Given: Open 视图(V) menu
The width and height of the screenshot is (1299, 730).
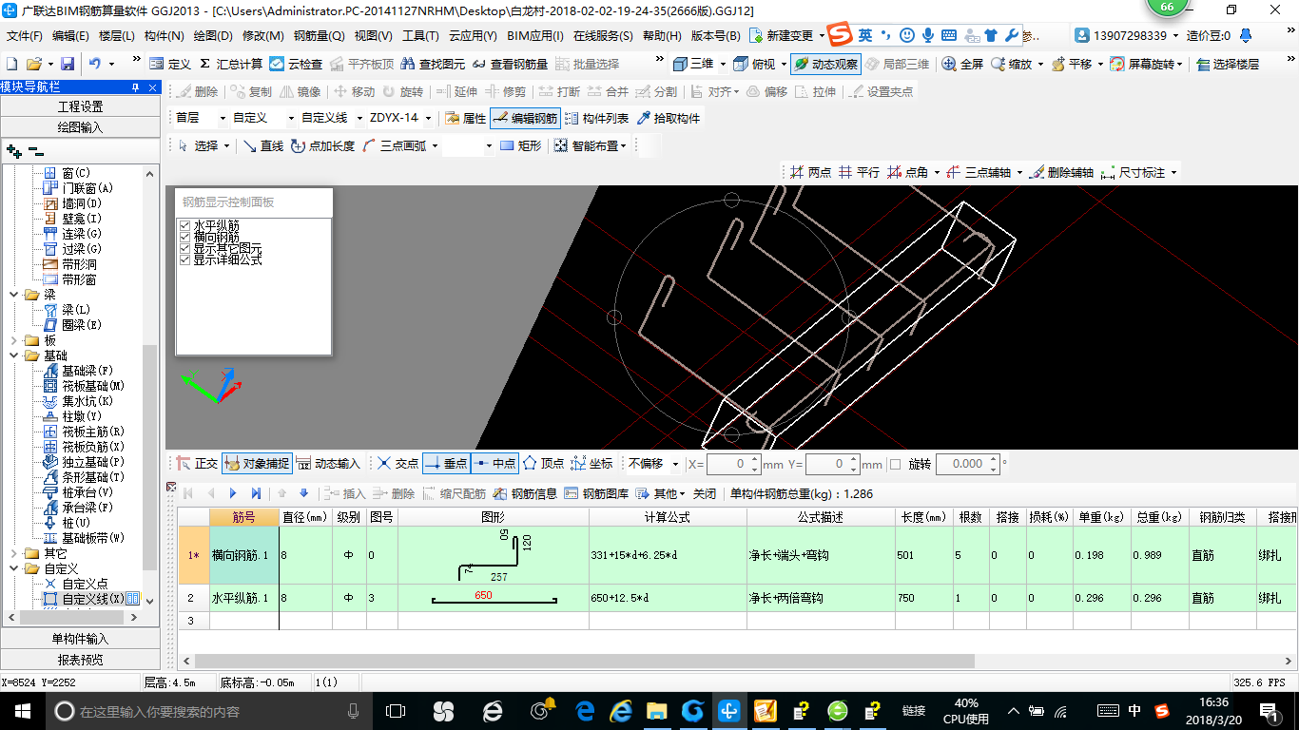Looking at the screenshot, I should pos(373,36).
